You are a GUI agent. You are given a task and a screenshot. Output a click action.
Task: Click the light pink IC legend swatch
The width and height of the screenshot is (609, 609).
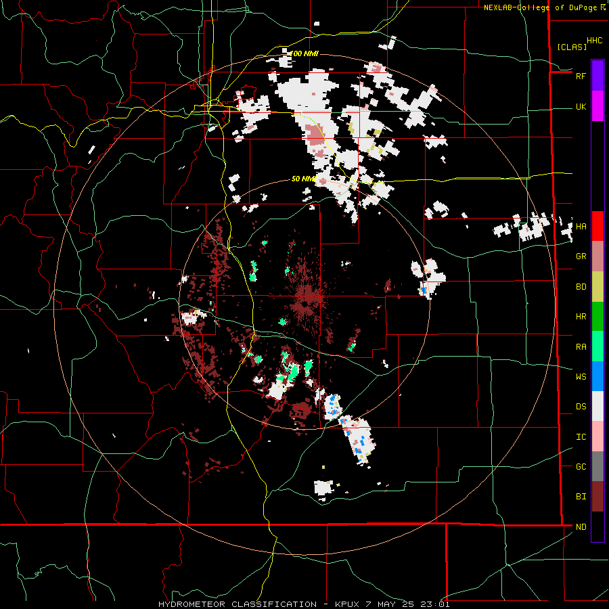[x=597, y=436]
